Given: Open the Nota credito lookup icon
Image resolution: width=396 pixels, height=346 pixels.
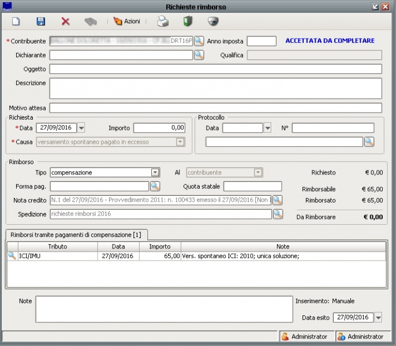Looking at the screenshot, I should [x=278, y=200].
